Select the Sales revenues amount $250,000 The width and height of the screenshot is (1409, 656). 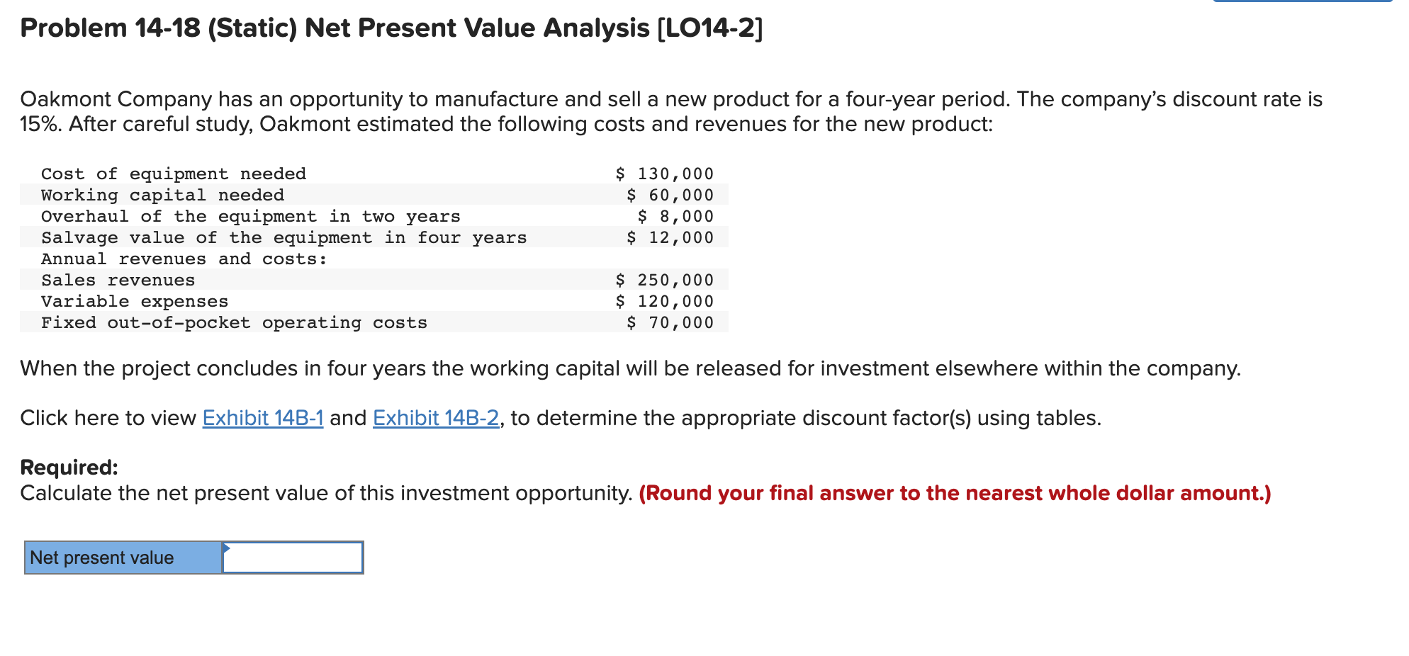coord(665,279)
